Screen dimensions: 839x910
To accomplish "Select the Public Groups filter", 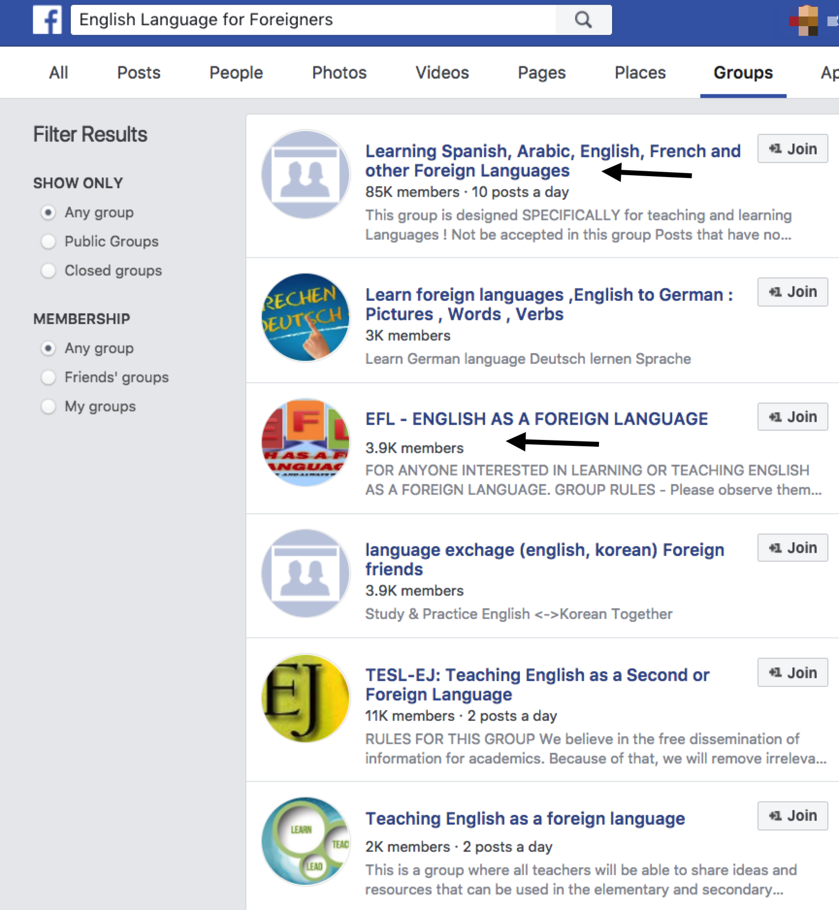I will coord(48,242).
